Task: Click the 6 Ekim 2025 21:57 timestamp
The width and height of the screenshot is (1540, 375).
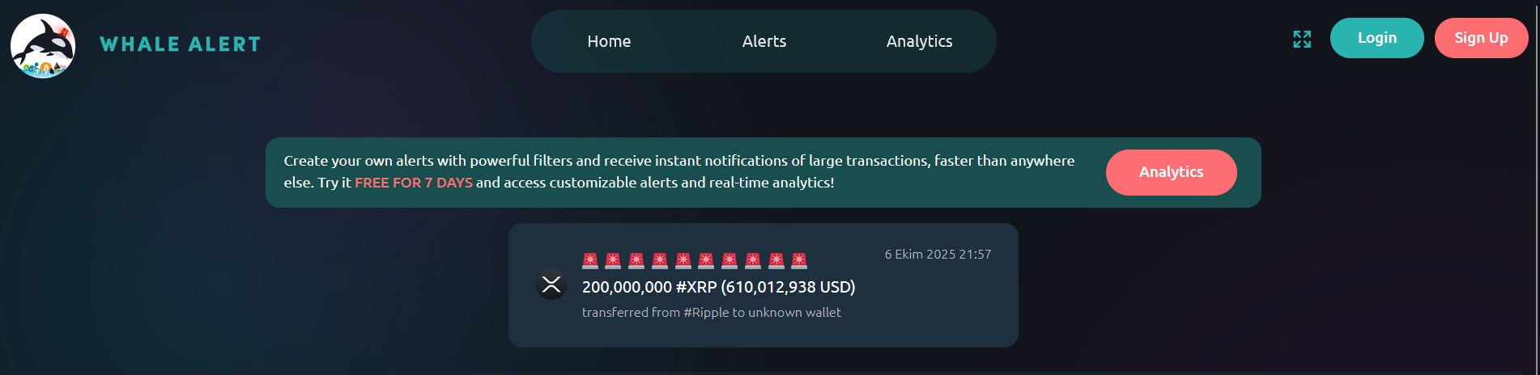Action: [938, 255]
